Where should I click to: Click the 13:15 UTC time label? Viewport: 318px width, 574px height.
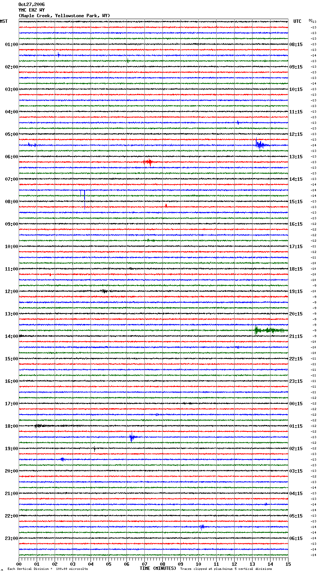tap(296, 157)
